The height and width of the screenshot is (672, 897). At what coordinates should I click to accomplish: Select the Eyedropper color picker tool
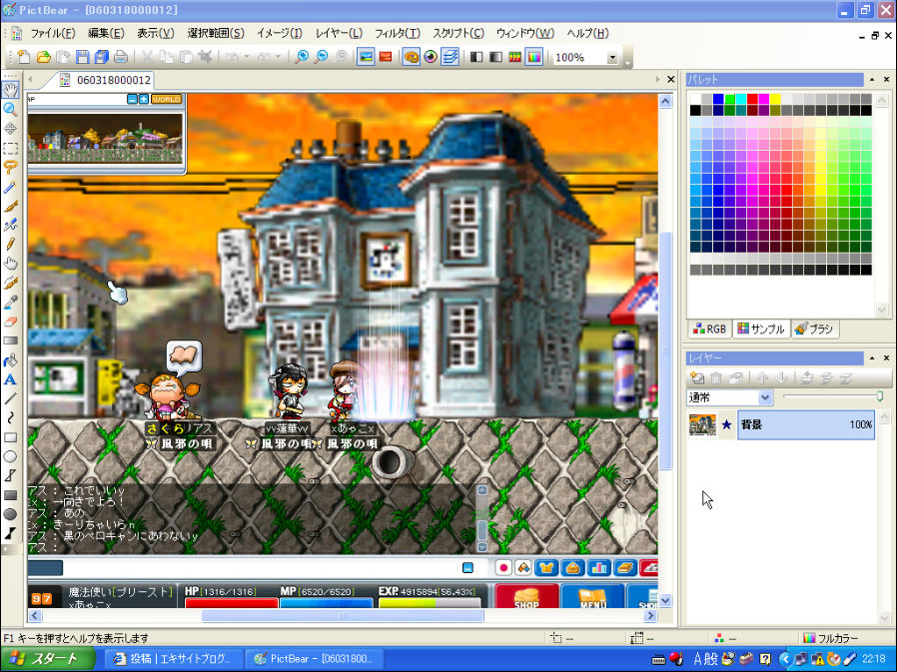10,303
